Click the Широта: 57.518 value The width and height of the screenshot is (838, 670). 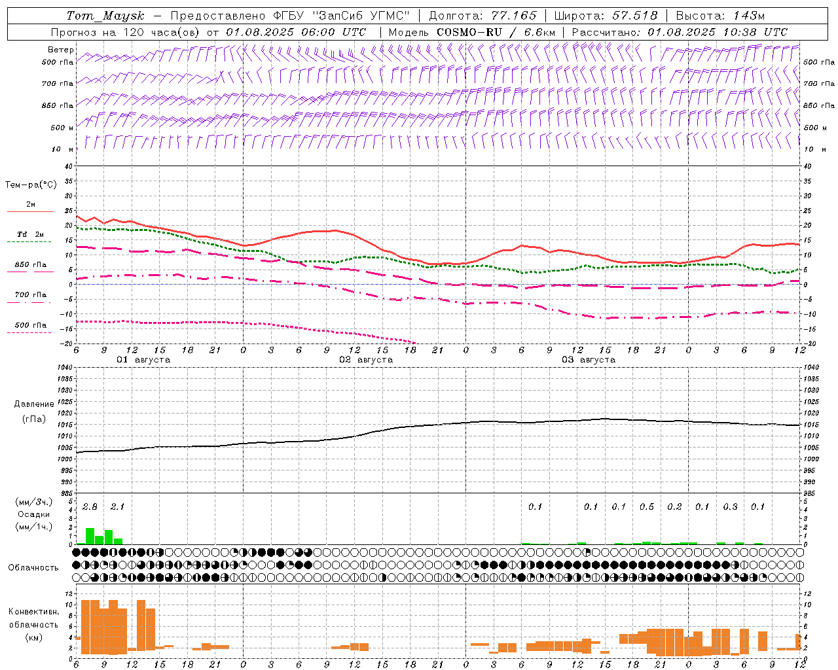point(606,16)
